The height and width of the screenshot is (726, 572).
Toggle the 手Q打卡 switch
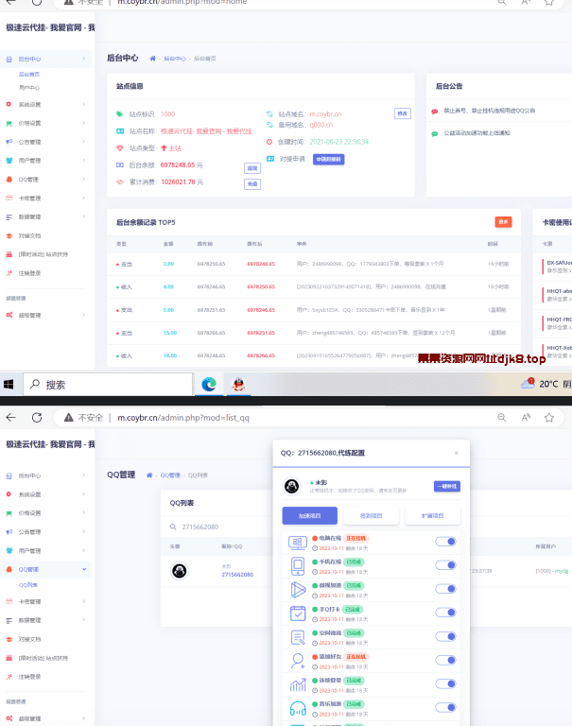[445, 613]
